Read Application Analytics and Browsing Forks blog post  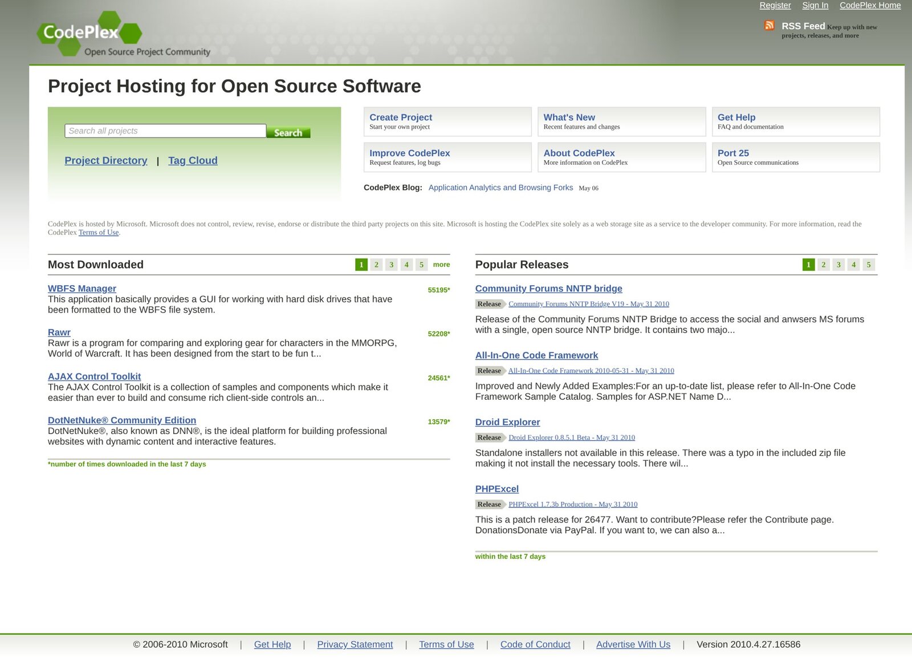[x=500, y=188]
